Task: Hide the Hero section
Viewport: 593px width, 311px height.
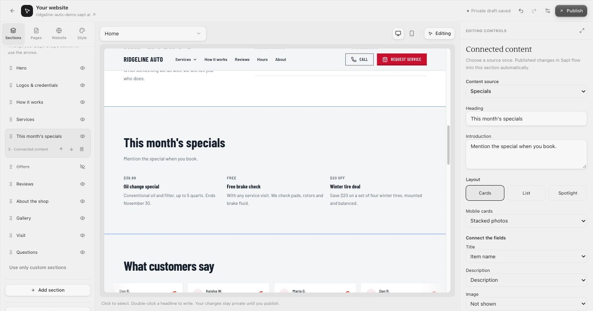Action: [x=82, y=68]
